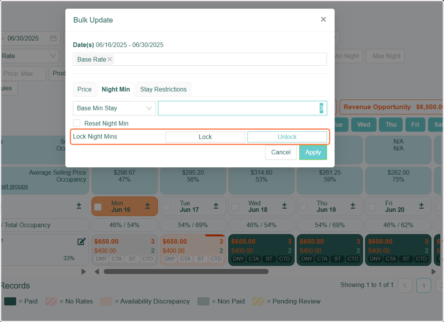Click the rate type tag field

(x=200, y=59)
